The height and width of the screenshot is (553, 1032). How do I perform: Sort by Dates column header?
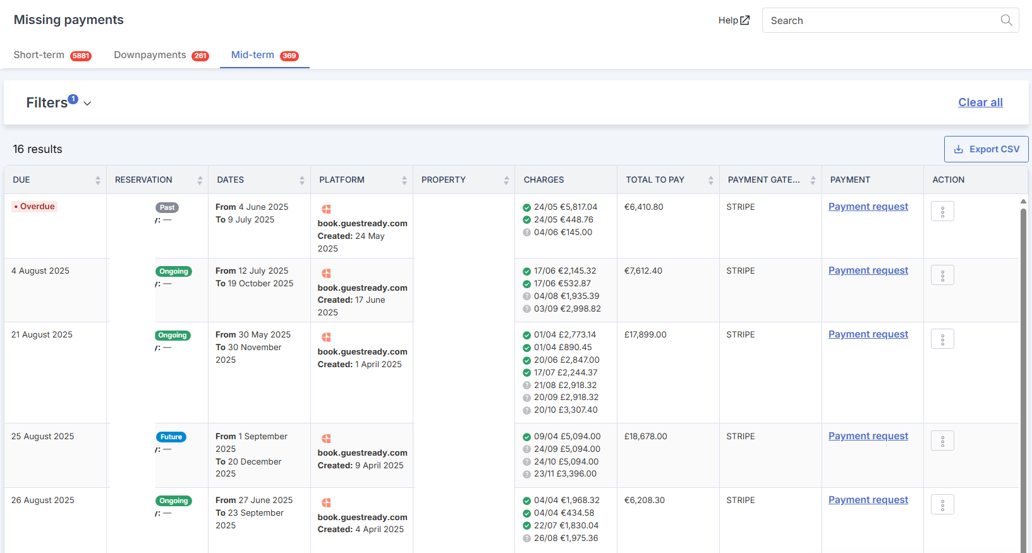coord(231,180)
